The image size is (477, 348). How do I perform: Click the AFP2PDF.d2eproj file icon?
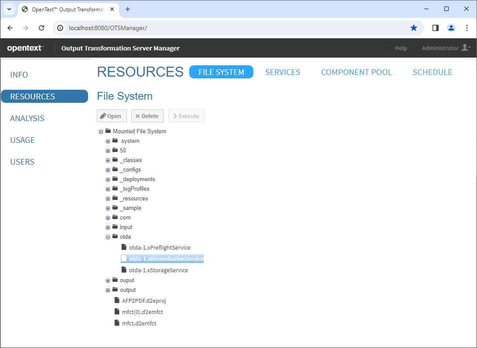(x=117, y=300)
